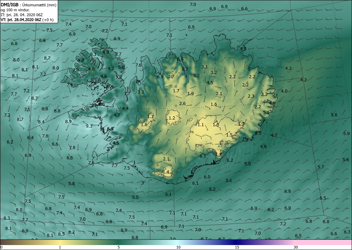Click the 8.3 value near the southwest edge

[7, 218]
